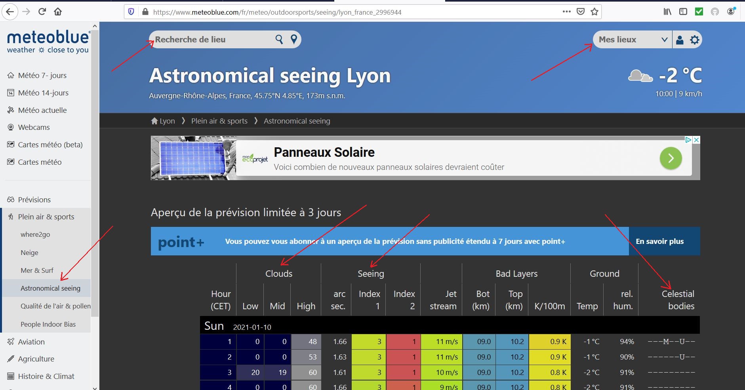745x390 pixels.
Task: Collapse the Plein air & sports section
Action: (46, 217)
